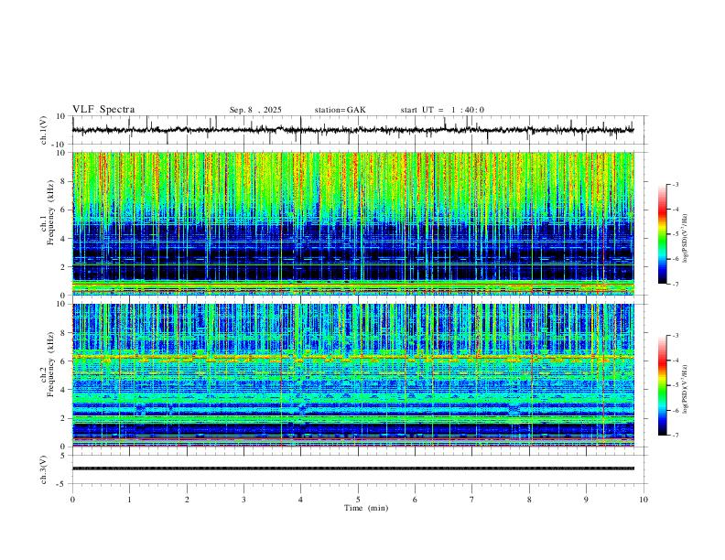Click the "ch.1(V)" waveform axis label
This screenshot has height=560, width=725.
click(x=44, y=130)
